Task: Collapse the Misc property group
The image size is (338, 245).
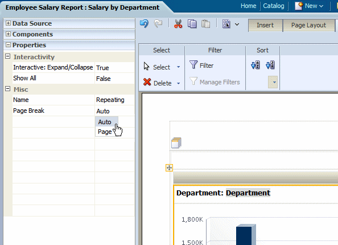Action: click(x=7, y=89)
